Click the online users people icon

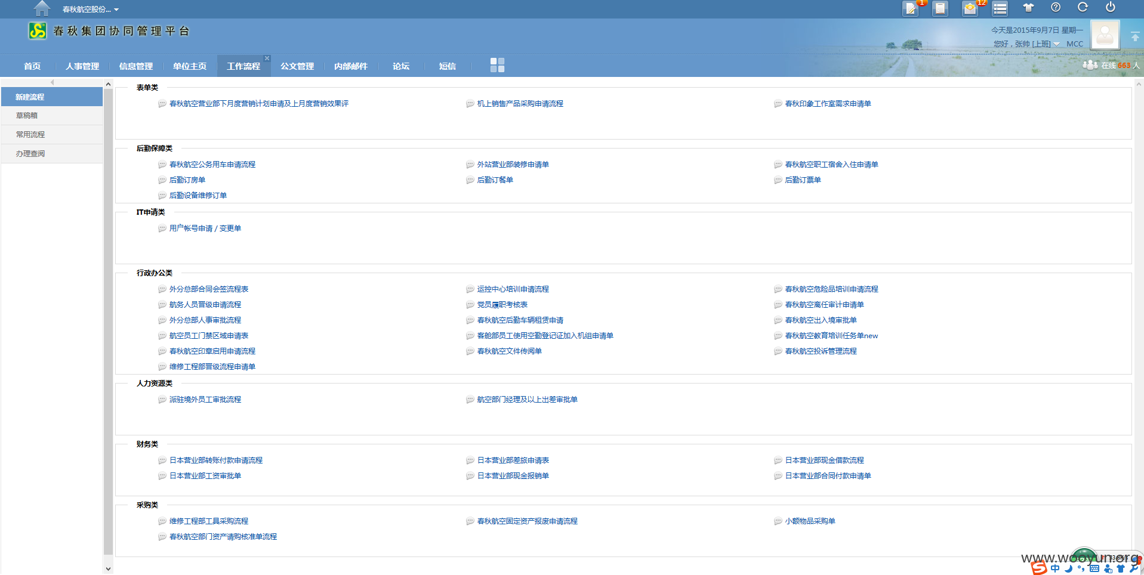pos(1090,65)
